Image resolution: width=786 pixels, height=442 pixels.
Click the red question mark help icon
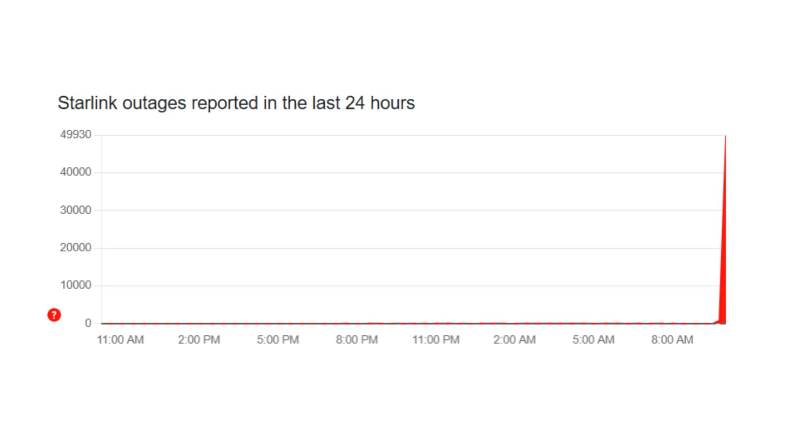(54, 315)
